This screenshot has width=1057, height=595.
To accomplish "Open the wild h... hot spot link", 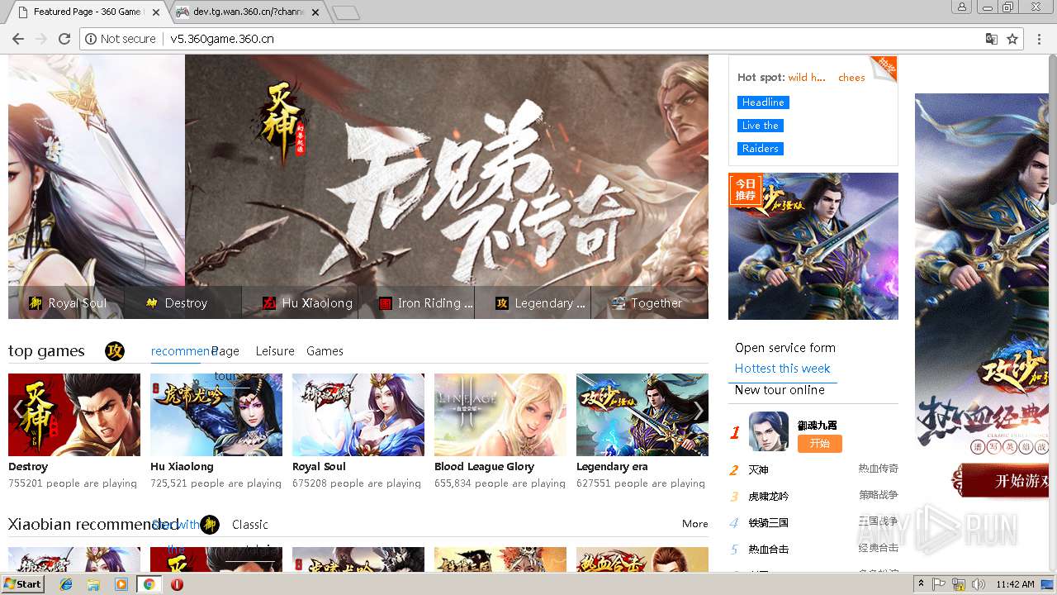I will [x=807, y=78].
